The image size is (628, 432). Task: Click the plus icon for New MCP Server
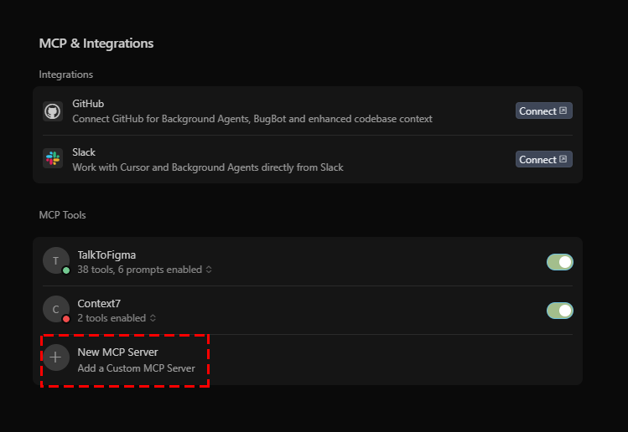(x=56, y=357)
